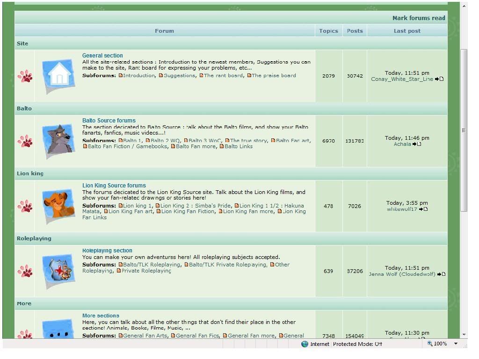Open the Private Roleplaying subforum
Screen dimensions: 479x359
pos(146,271)
